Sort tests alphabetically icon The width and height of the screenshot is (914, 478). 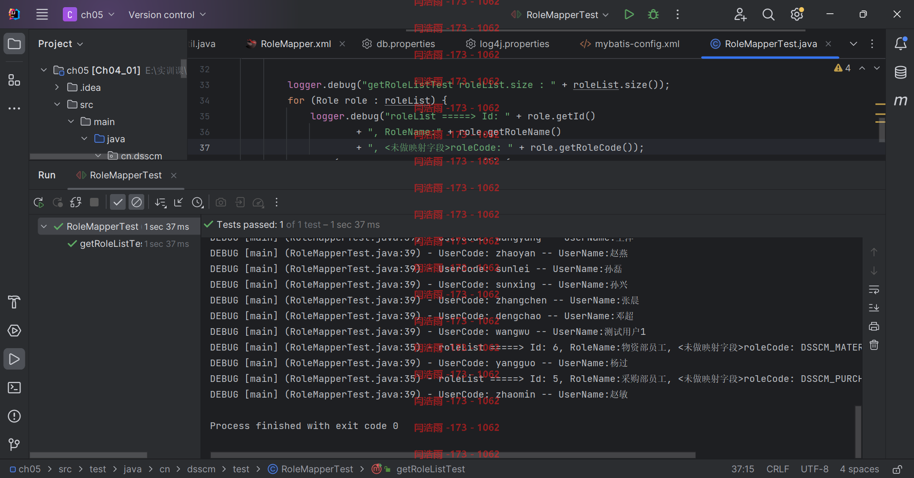point(161,203)
